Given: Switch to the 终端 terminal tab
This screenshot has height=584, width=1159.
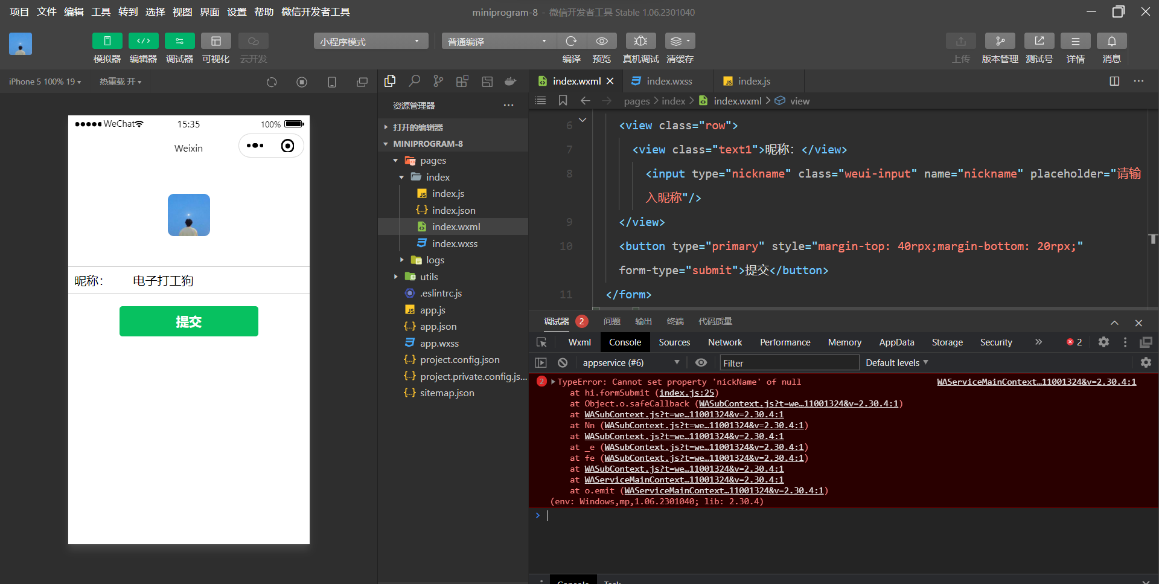Looking at the screenshot, I should tap(675, 321).
